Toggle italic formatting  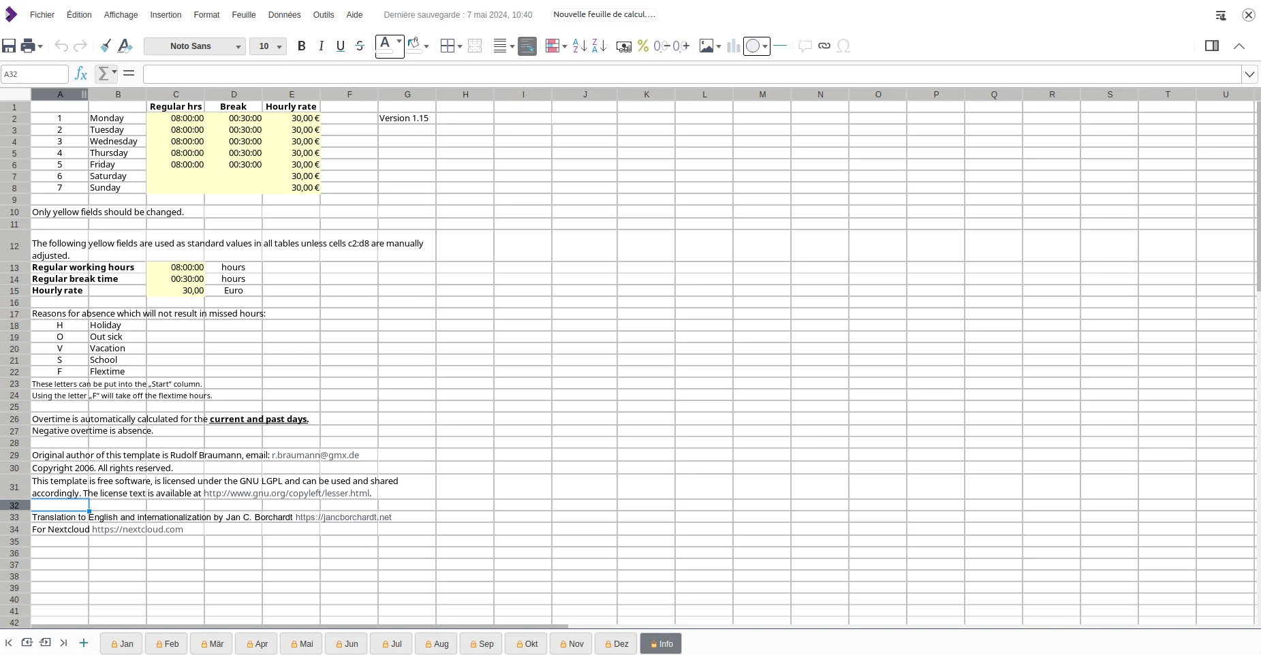[321, 46]
